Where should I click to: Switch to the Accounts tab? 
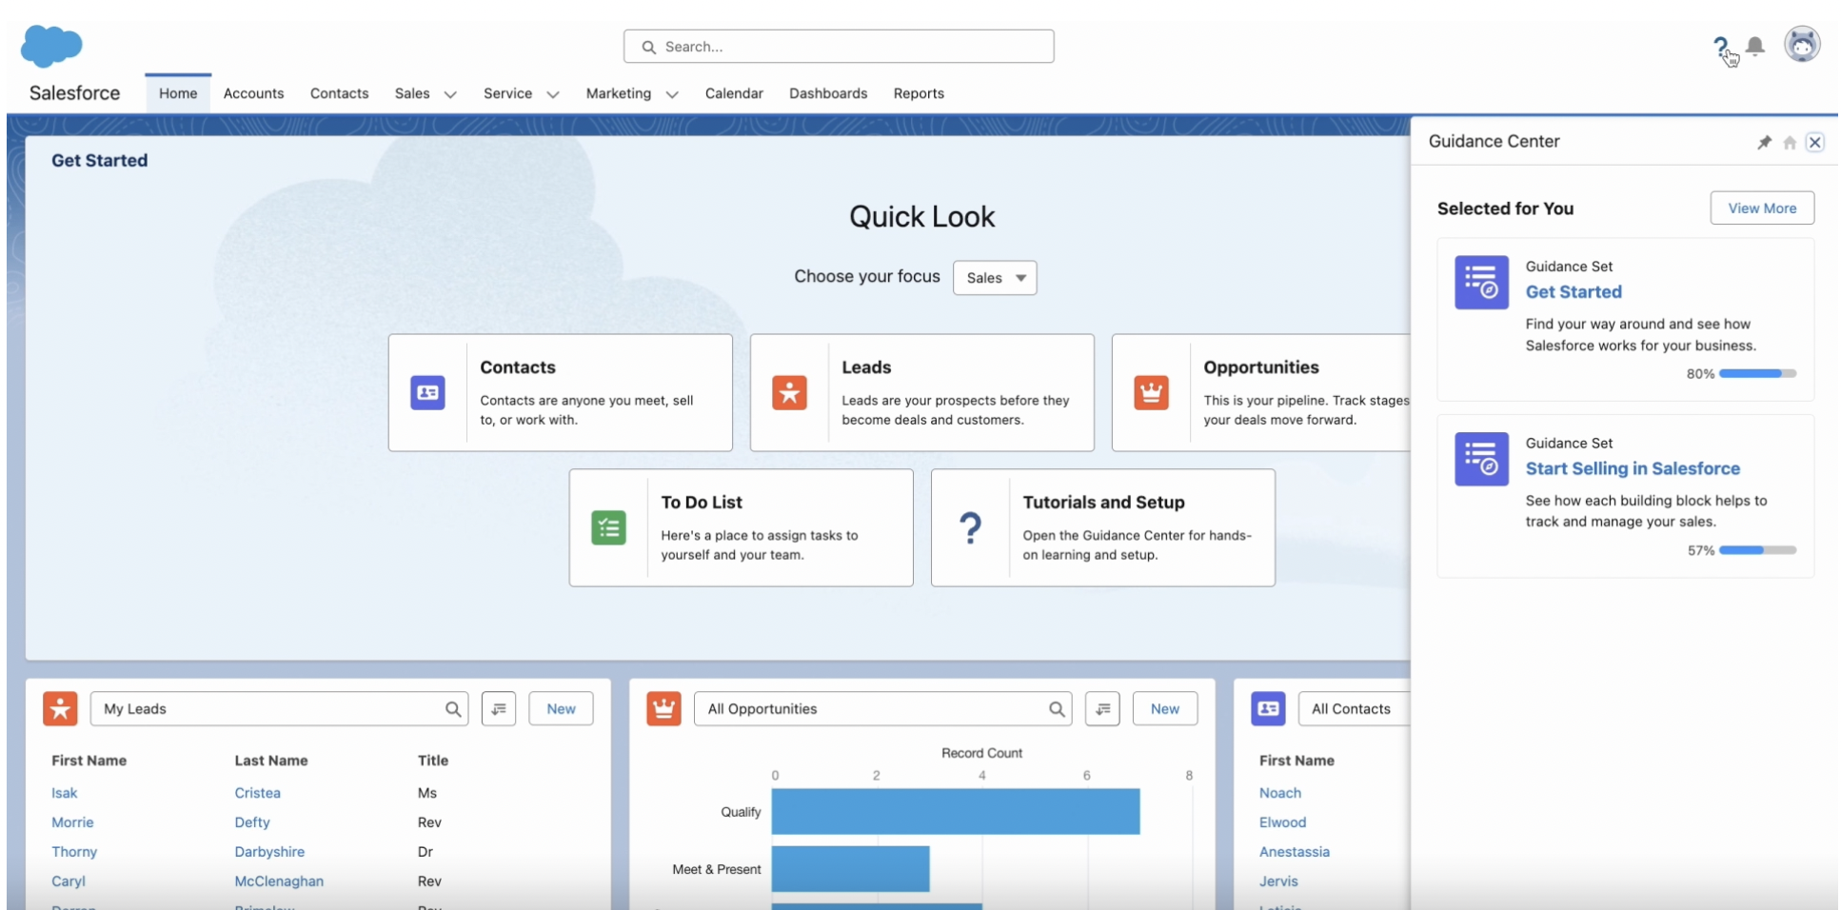pyautogui.click(x=253, y=93)
